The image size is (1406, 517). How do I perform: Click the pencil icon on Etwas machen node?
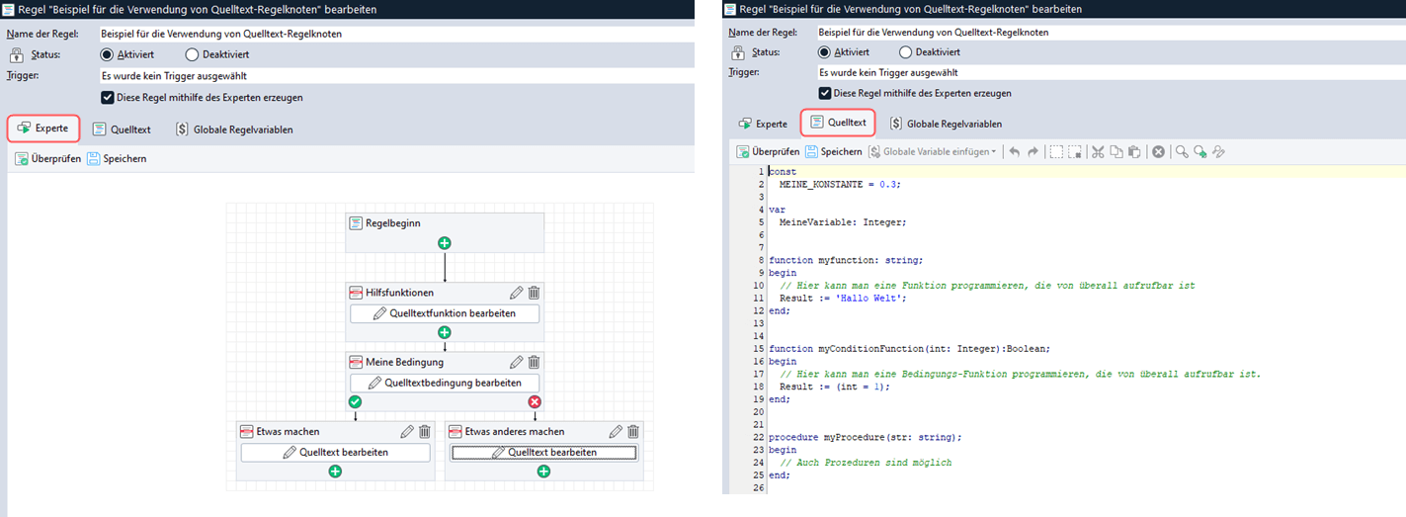click(x=407, y=431)
